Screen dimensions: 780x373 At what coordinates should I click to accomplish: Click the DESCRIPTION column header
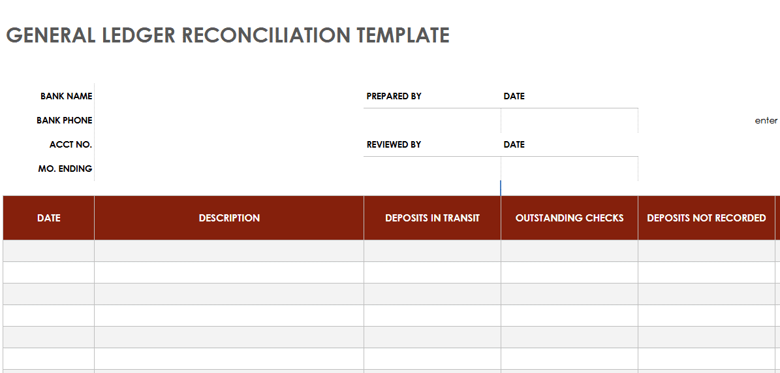point(229,218)
